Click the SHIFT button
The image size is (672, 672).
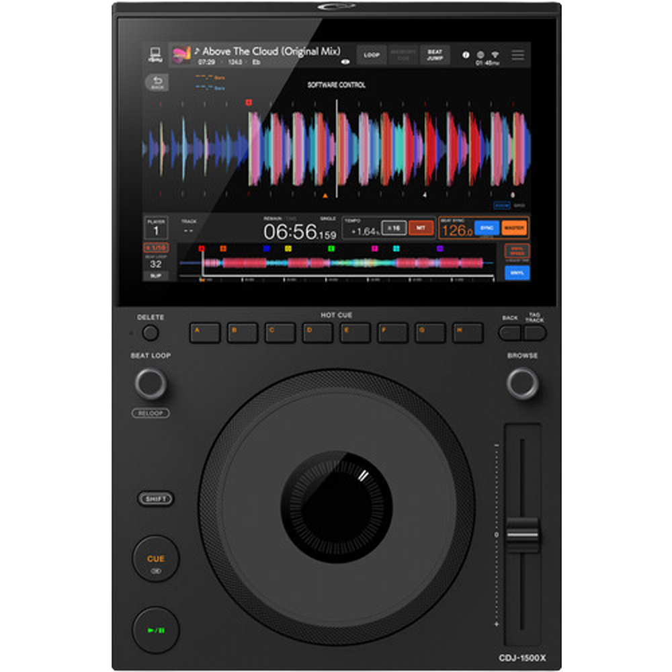(x=156, y=499)
